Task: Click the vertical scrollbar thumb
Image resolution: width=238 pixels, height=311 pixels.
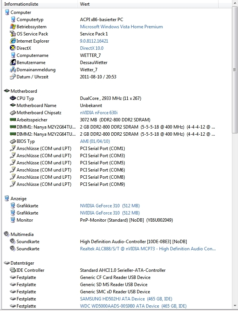Action: [x=235, y=69]
